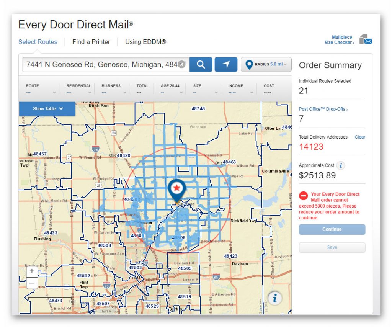Click Clear next to Total Delivery Addresses

tap(360, 137)
